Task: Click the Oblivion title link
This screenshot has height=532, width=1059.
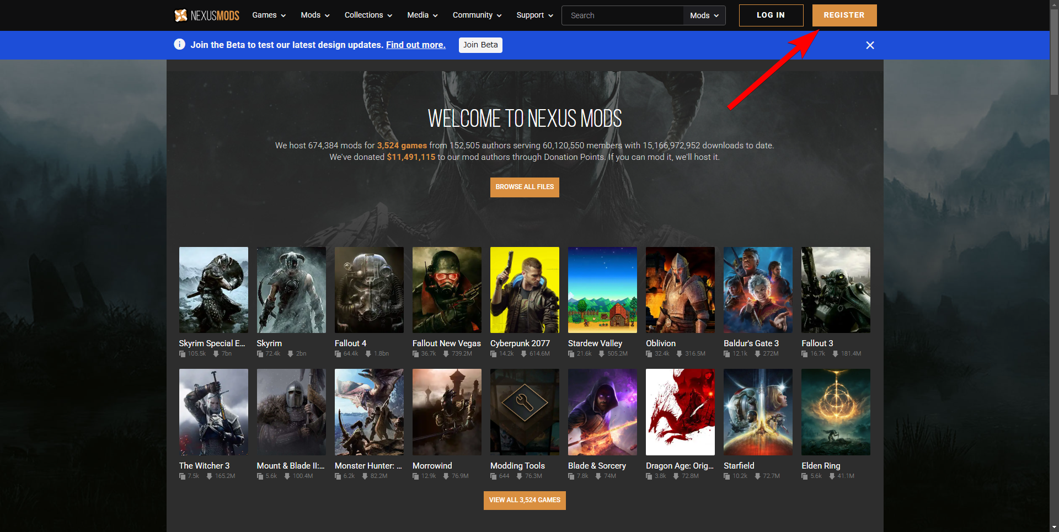Action: click(x=661, y=343)
